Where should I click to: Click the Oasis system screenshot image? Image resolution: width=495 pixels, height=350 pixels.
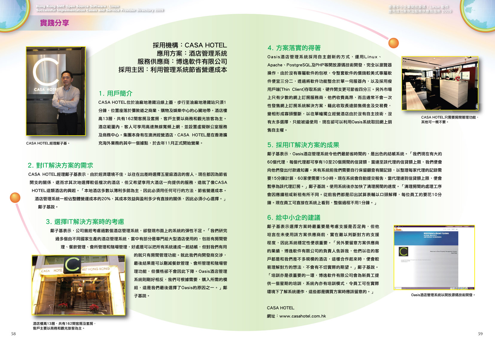tap(434, 258)
